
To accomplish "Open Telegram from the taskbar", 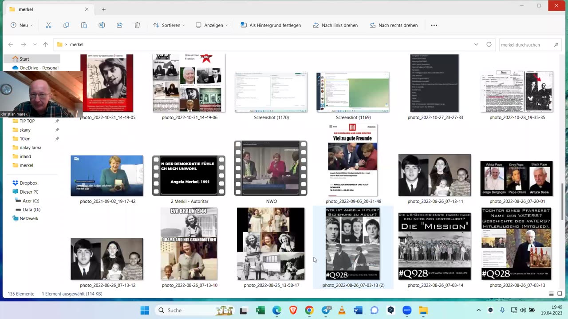I will click(326, 310).
